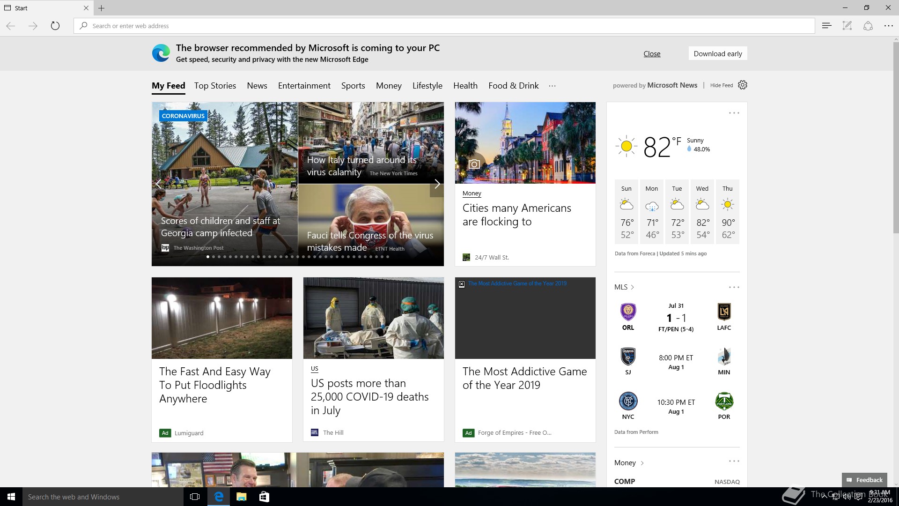Click the ORL team logo
The height and width of the screenshot is (506, 899).
click(x=628, y=312)
